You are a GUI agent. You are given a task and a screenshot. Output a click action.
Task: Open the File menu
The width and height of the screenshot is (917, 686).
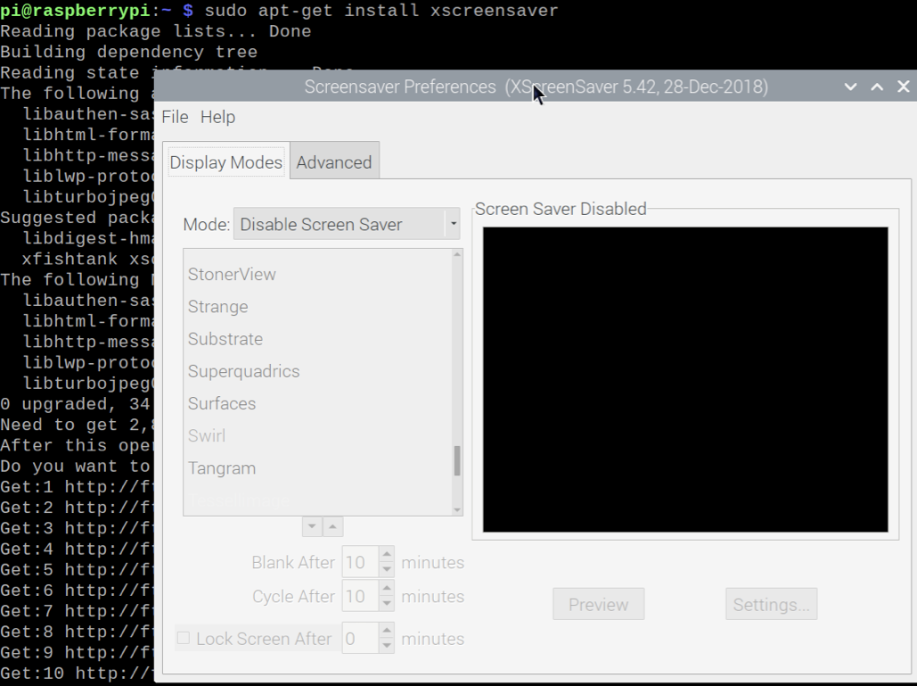pyautogui.click(x=175, y=117)
